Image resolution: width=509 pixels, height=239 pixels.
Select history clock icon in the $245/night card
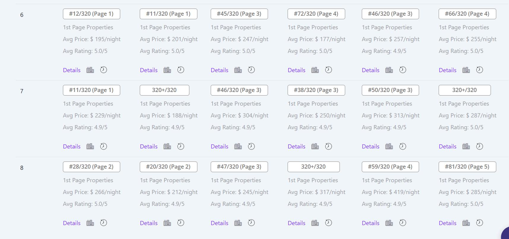tap(251, 223)
